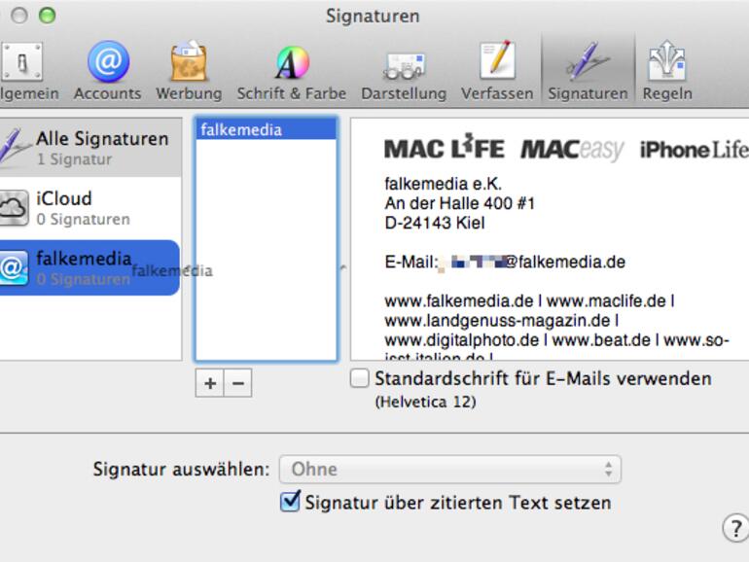Image resolution: width=749 pixels, height=562 pixels.
Task: Click the E-Mail address line in signature
Action: (505, 262)
